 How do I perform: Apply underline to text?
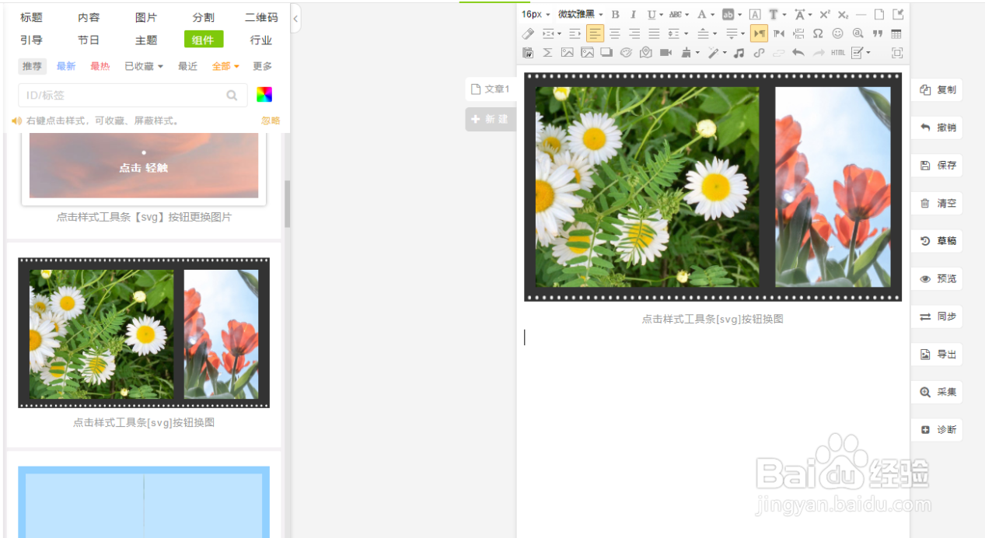pyautogui.click(x=651, y=14)
